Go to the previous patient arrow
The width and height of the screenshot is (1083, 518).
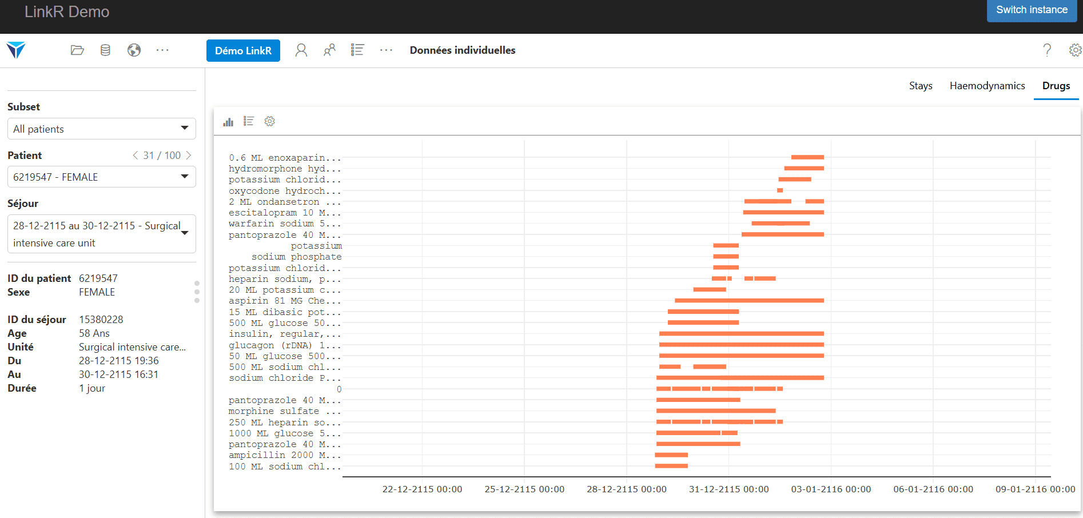(135, 156)
